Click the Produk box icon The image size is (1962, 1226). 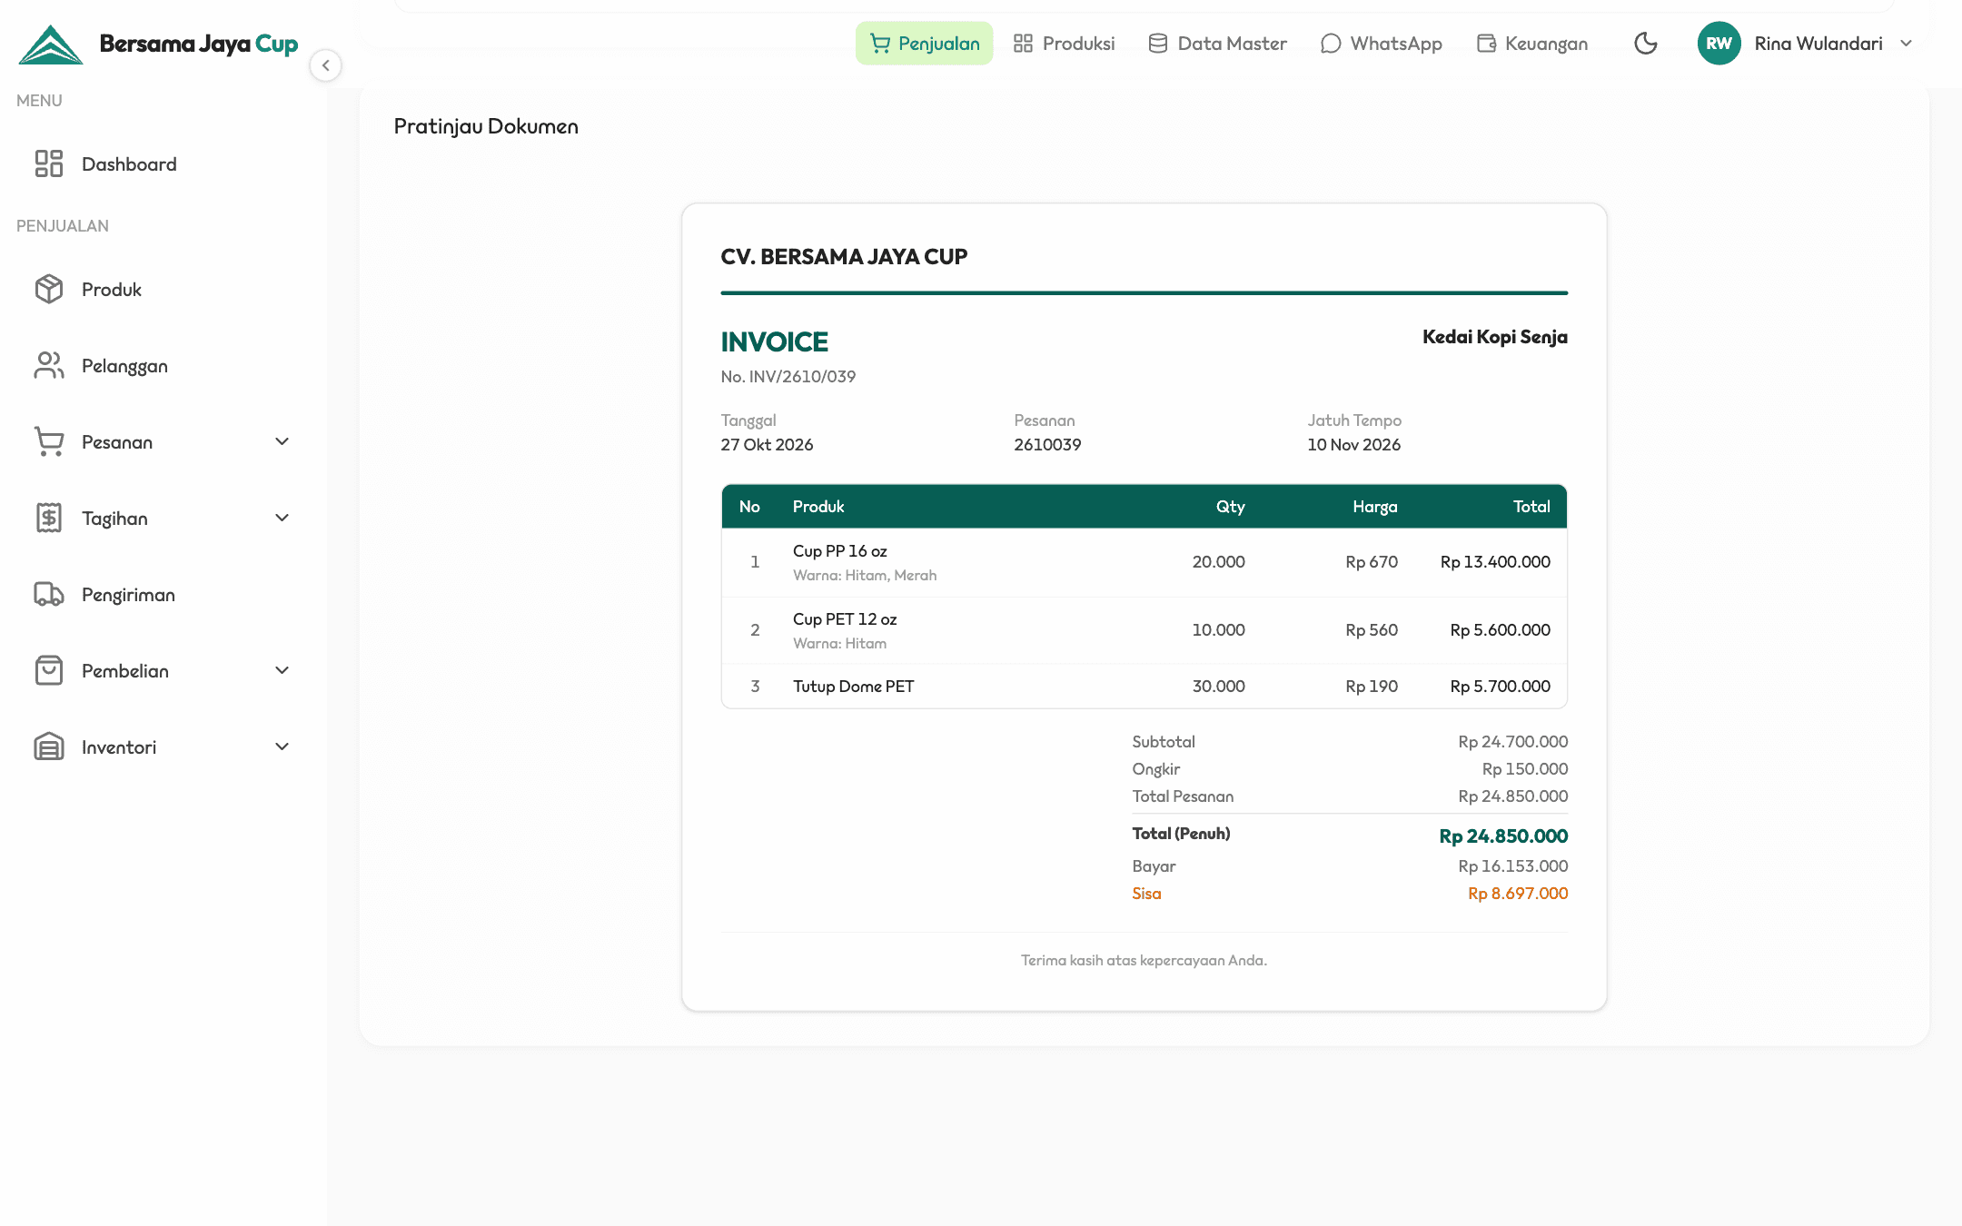pyautogui.click(x=49, y=289)
